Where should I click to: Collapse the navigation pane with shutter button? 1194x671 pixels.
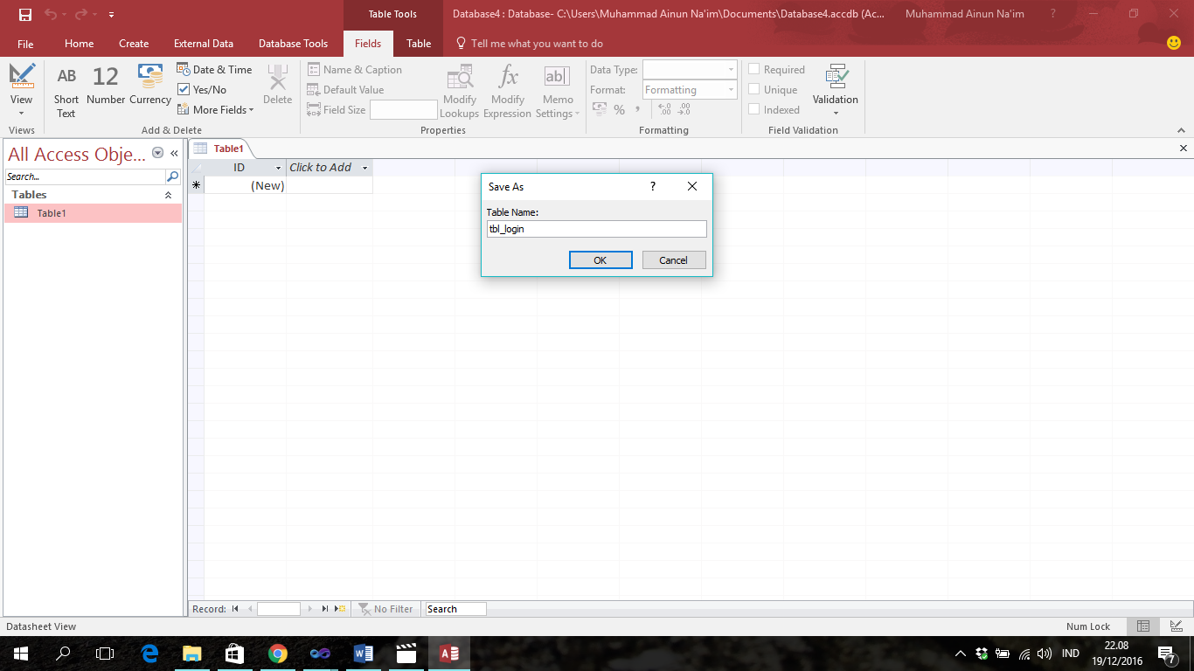[x=174, y=153]
